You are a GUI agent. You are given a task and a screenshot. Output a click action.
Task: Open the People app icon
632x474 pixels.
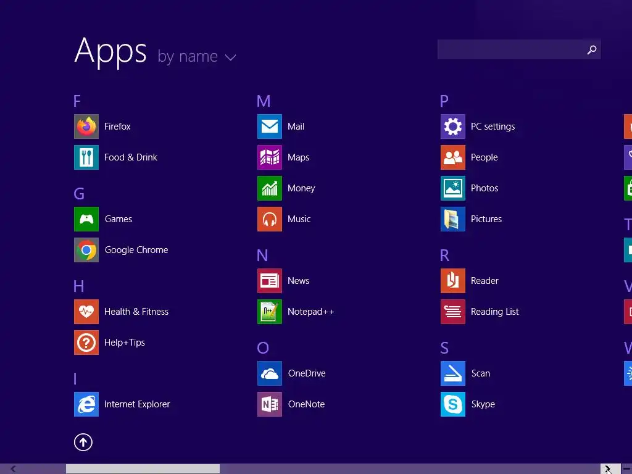(453, 157)
